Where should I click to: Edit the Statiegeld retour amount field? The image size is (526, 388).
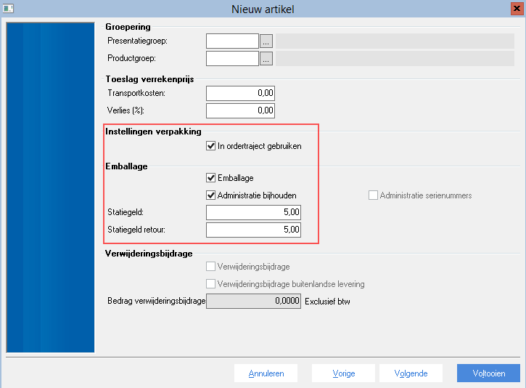tap(254, 230)
